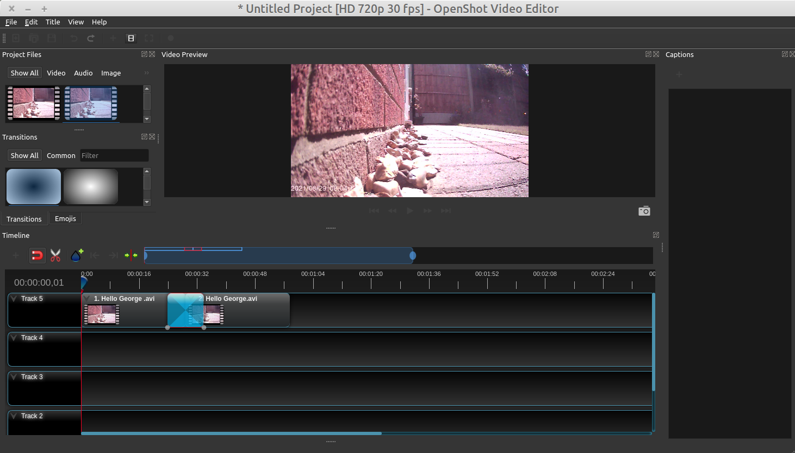Center the timeline on the playhead
Viewport: 795px width, 453px height.
pyautogui.click(x=131, y=255)
